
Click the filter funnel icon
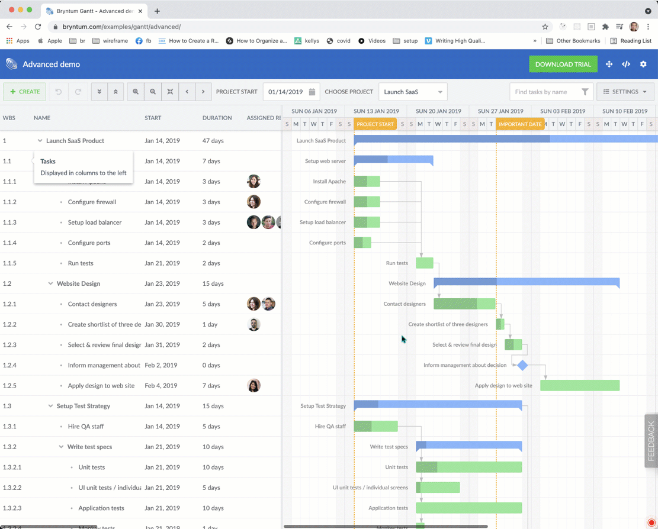pos(585,92)
